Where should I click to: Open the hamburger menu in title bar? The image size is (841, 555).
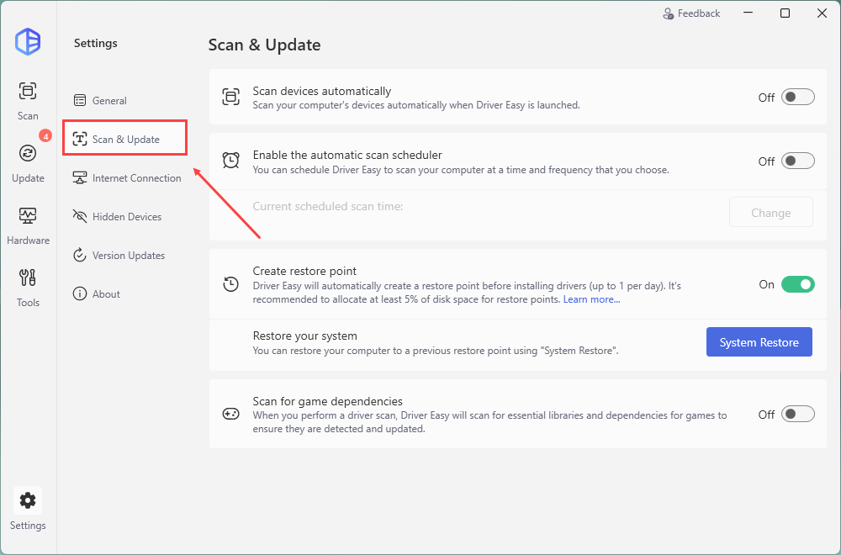[x=747, y=13]
